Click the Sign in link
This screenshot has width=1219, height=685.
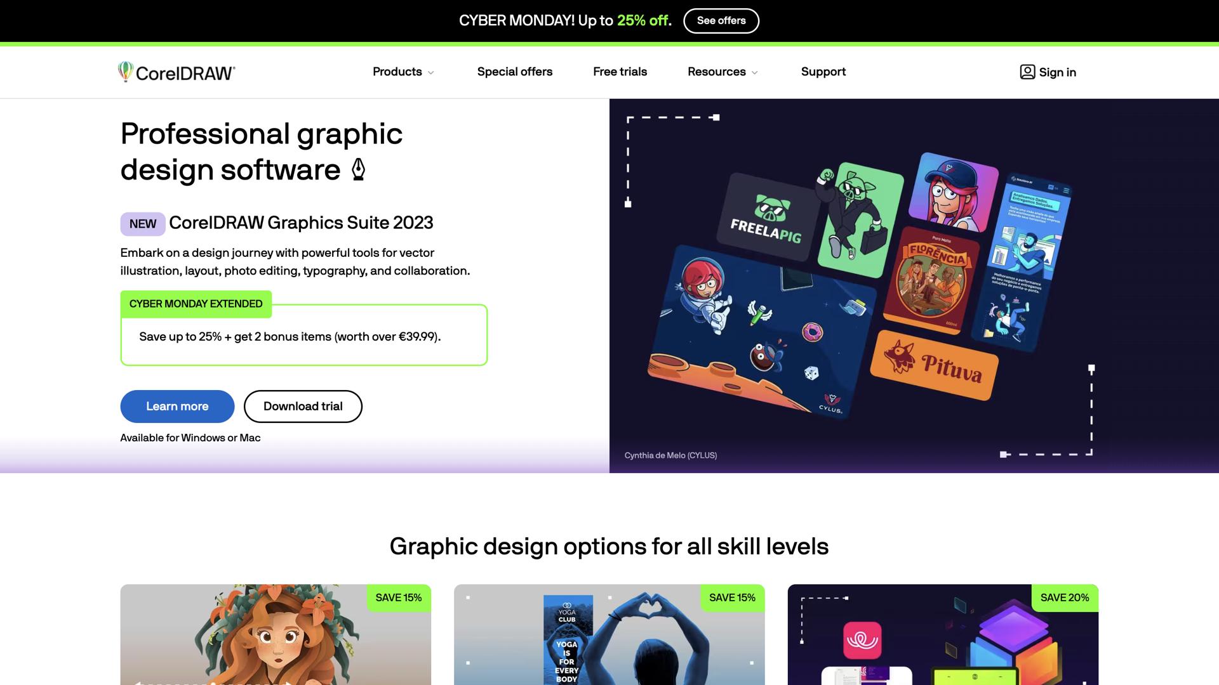1057,72
